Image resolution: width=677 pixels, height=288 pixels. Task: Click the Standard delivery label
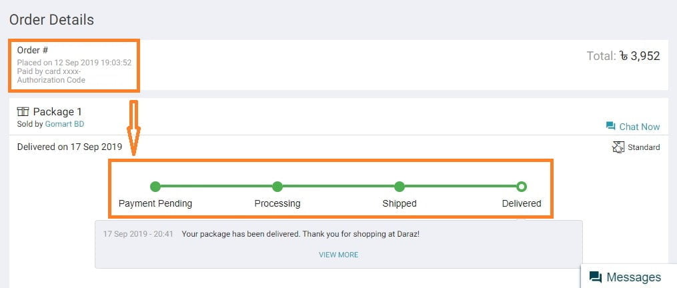(x=644, y=147)
